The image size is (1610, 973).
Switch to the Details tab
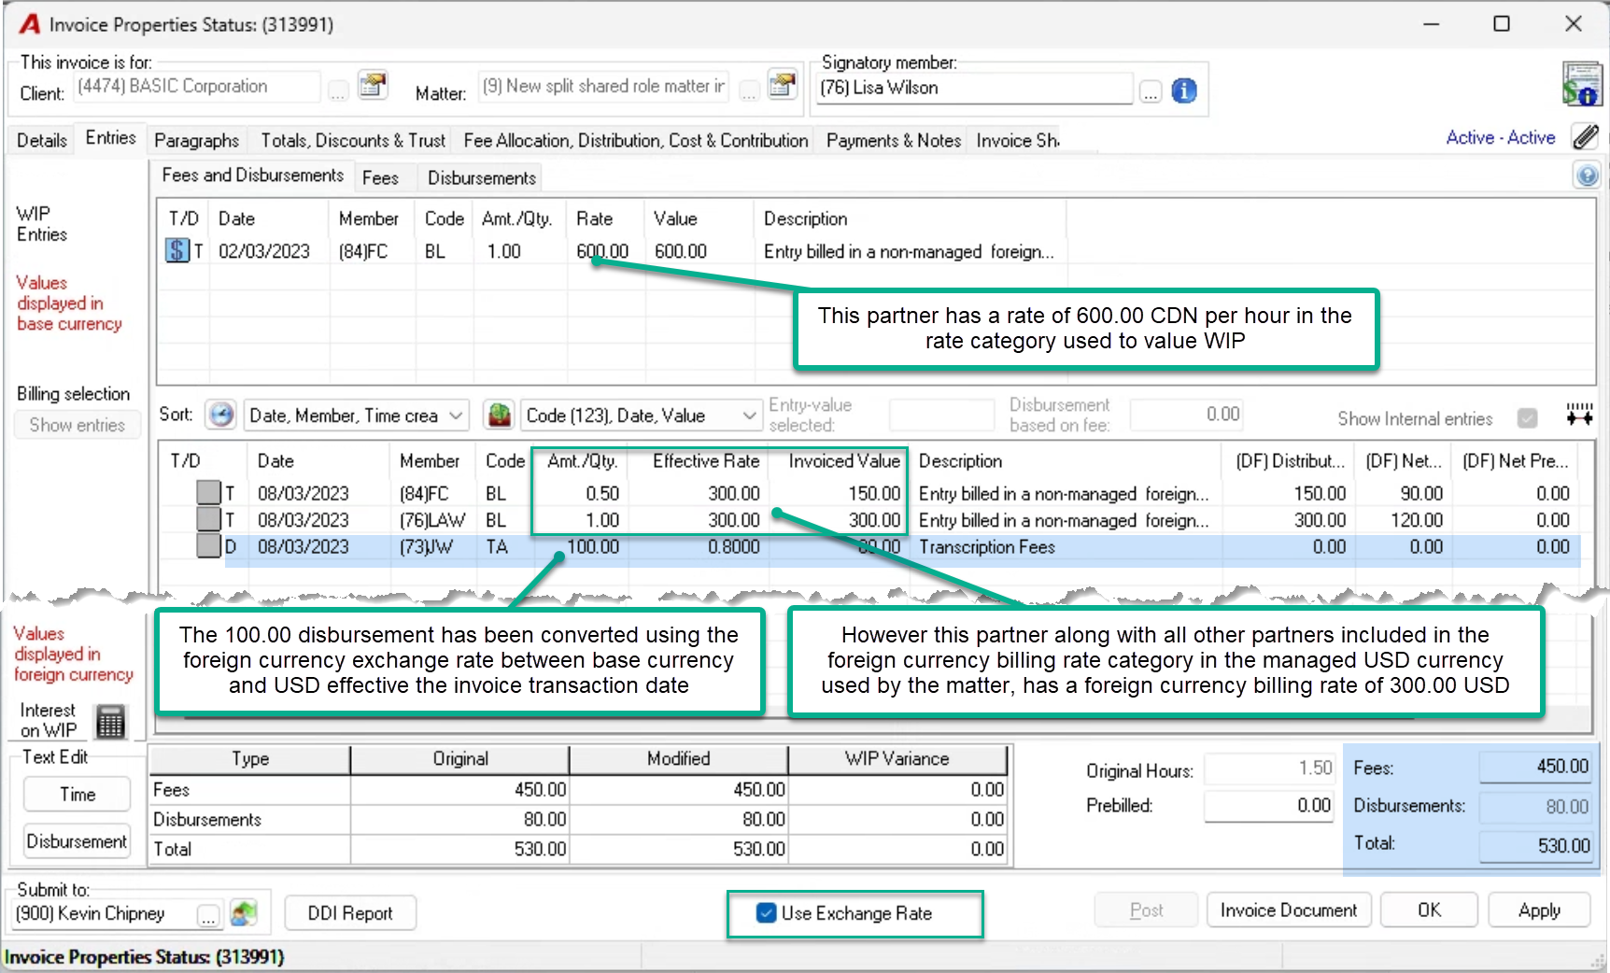42,140
